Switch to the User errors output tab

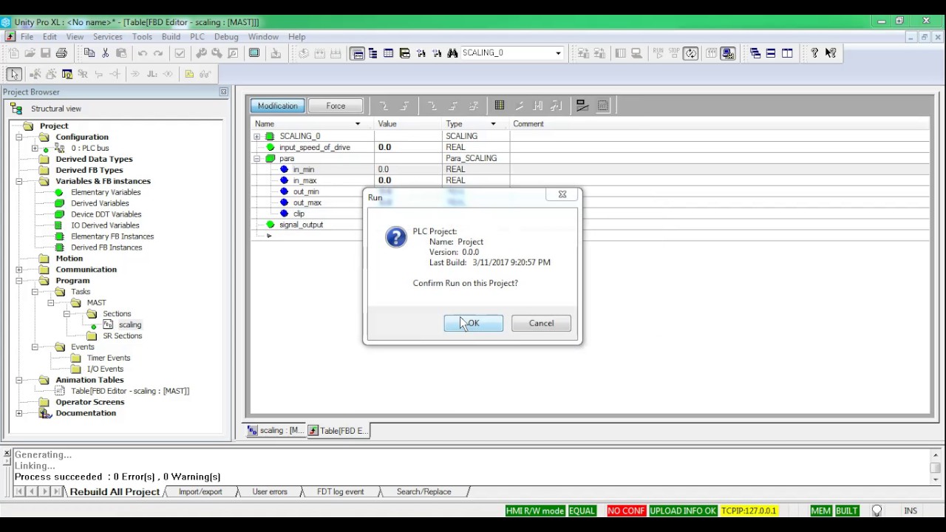pyautogui.click(x=270, y=491)
